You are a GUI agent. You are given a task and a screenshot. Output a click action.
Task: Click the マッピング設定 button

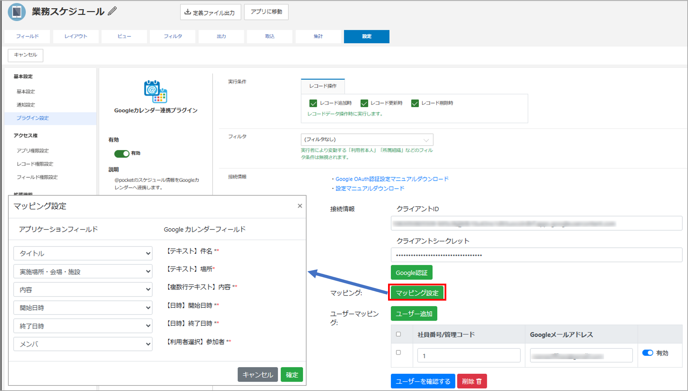pos(417,293)
